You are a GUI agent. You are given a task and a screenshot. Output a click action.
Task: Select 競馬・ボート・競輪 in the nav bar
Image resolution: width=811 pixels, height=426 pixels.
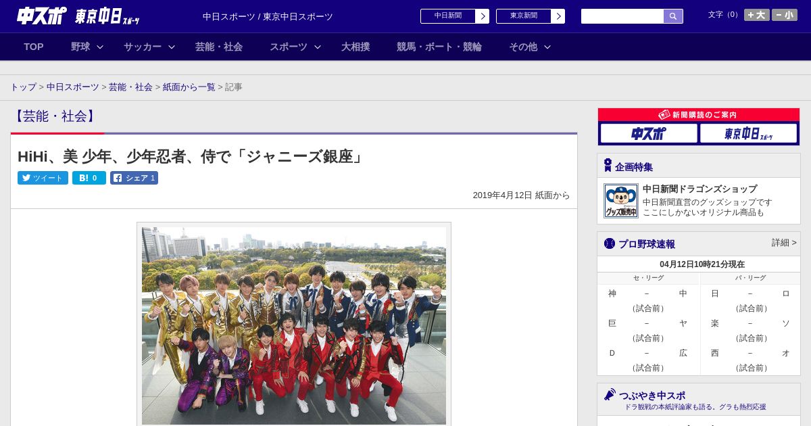(x=439, y=47)
